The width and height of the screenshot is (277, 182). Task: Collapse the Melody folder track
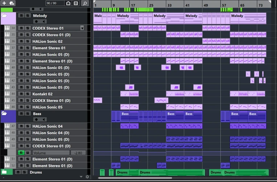(4, 16)
